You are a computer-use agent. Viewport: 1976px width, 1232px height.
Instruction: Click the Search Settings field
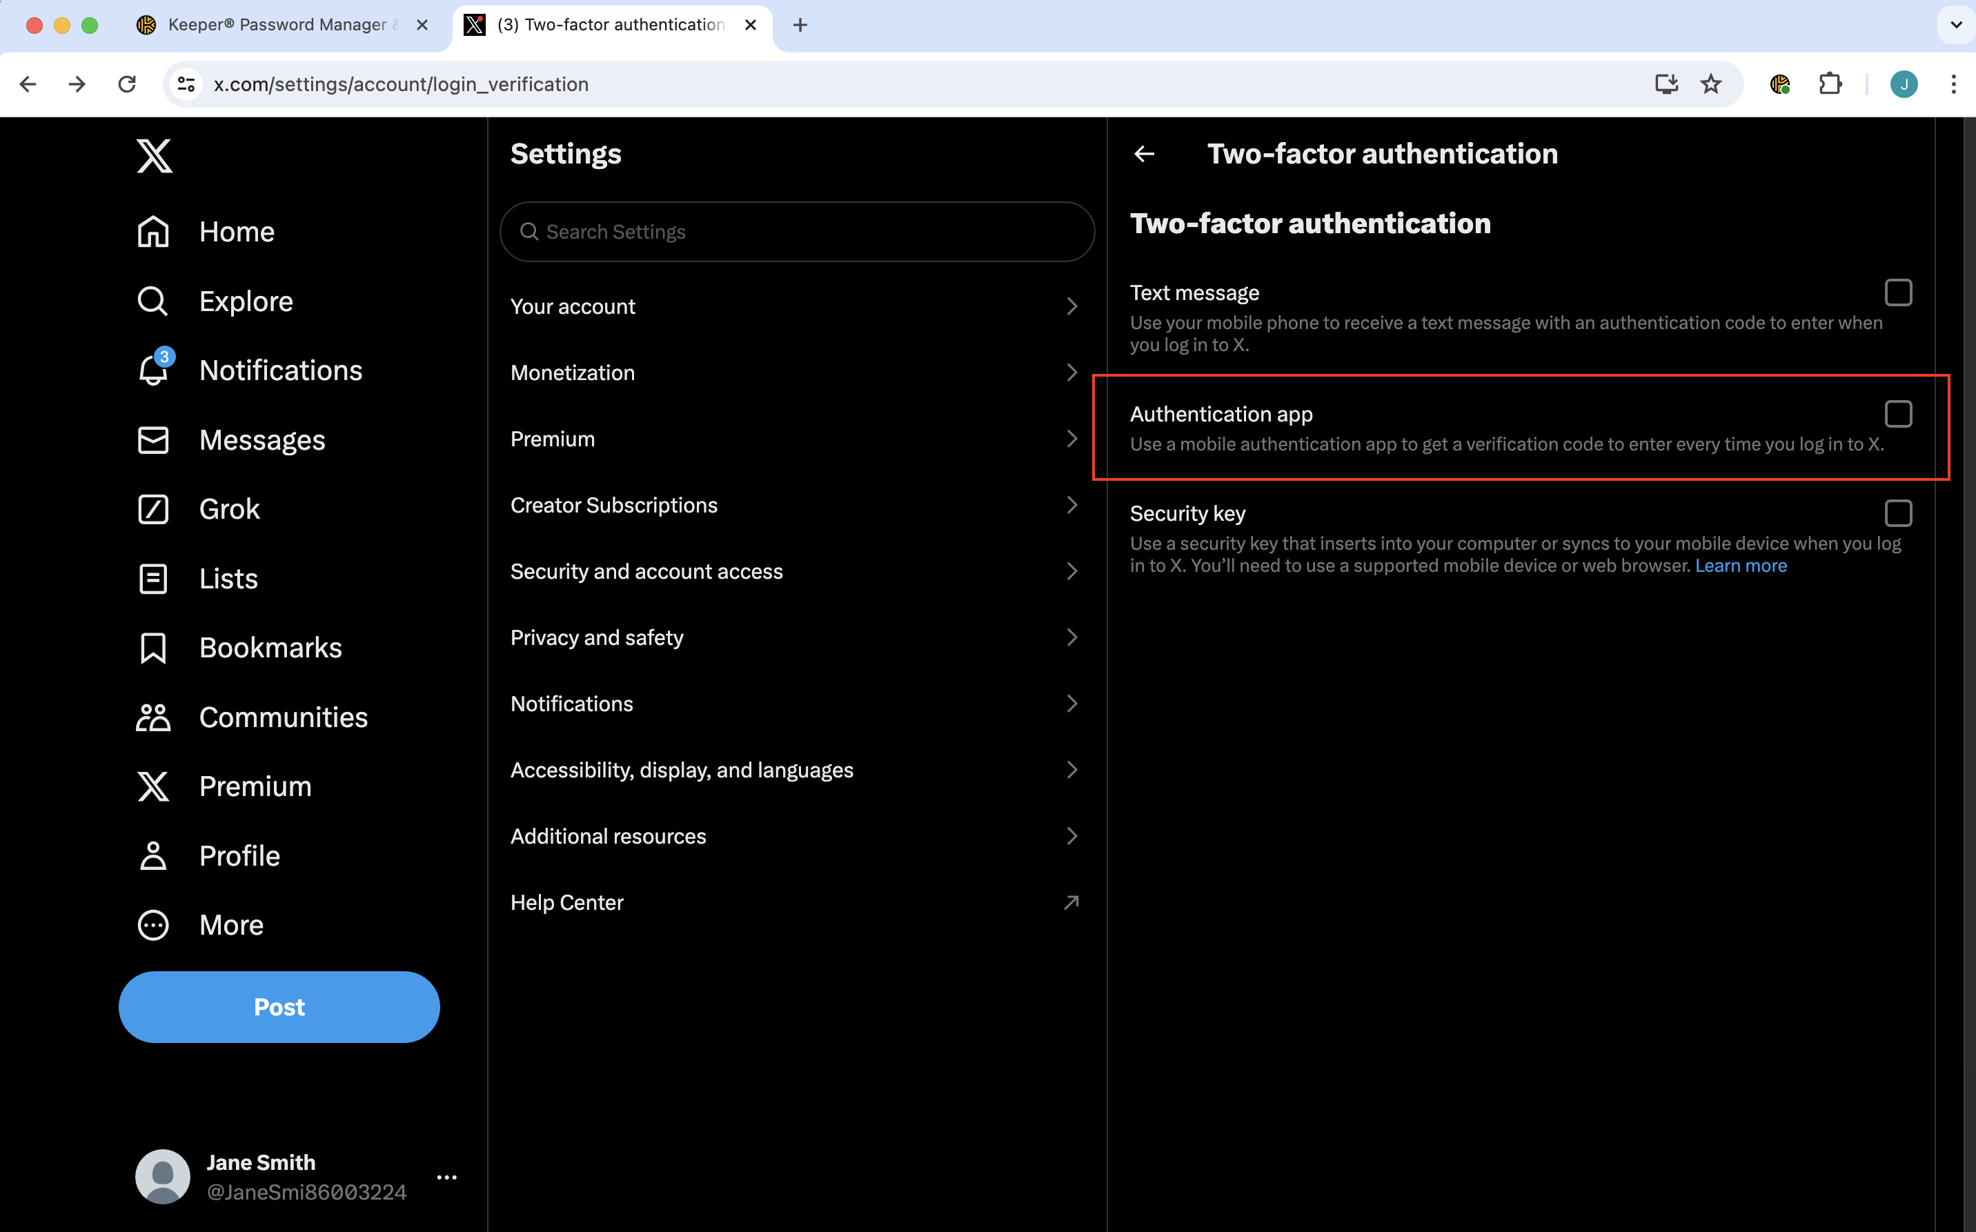point(796,232)
